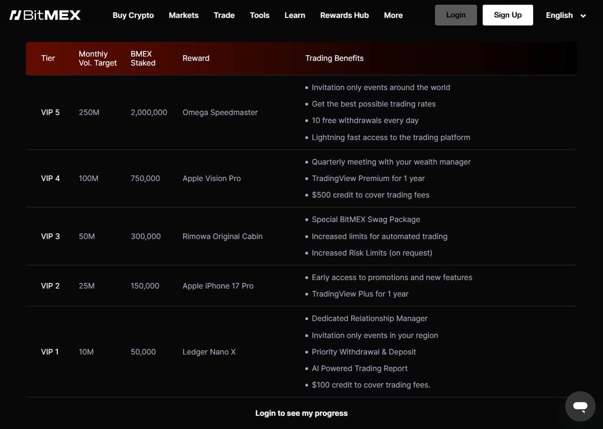Open the Tools menu

pyautogui.click(x=260, y=15)
